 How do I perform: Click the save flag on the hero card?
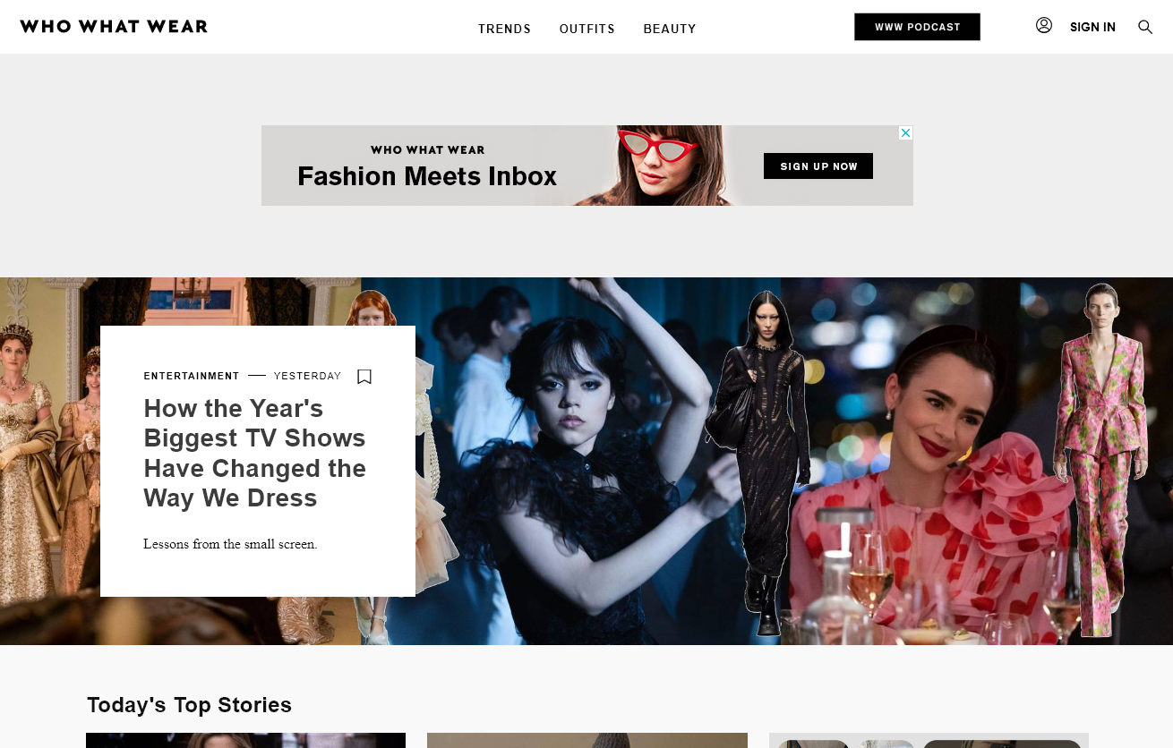tap(364, 377)
